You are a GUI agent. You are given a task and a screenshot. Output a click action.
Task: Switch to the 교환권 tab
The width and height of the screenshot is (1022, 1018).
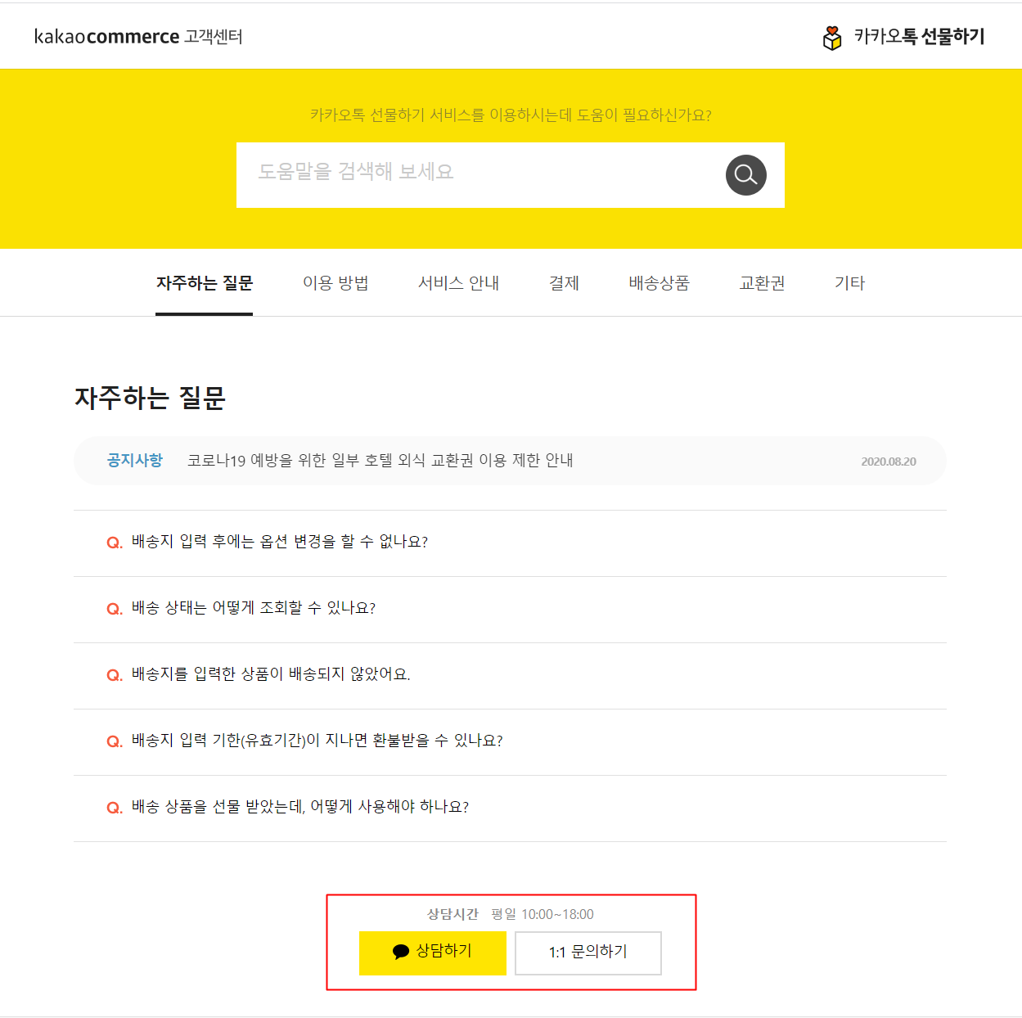[762, 283]
